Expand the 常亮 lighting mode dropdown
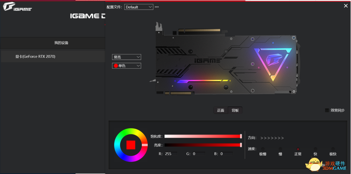 coord(126,57)
